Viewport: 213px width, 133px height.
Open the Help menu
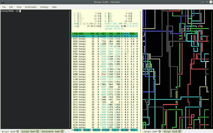(54, 7)
